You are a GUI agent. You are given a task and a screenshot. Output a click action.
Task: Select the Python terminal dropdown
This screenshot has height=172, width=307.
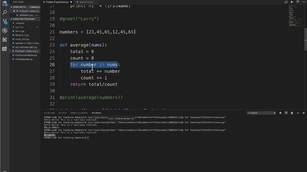coord(261,113)
